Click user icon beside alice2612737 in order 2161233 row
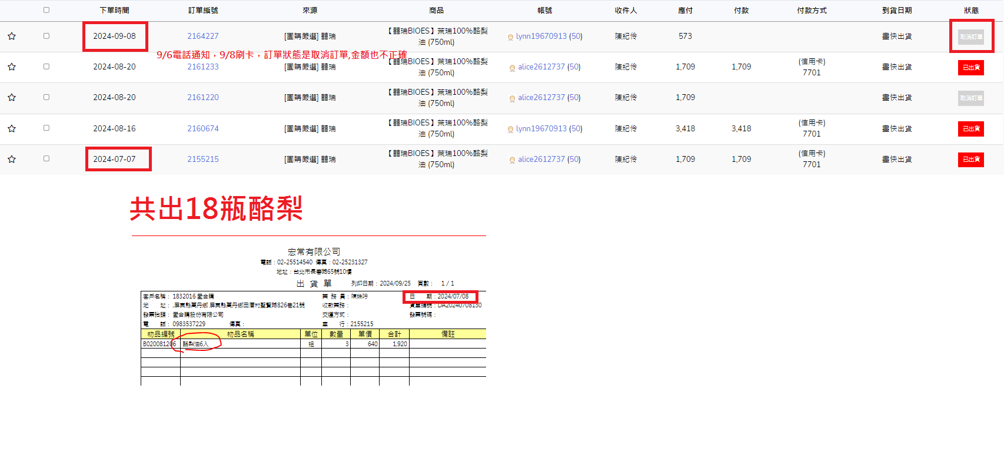Screen dimensions: 1004x471 (512, 68)
